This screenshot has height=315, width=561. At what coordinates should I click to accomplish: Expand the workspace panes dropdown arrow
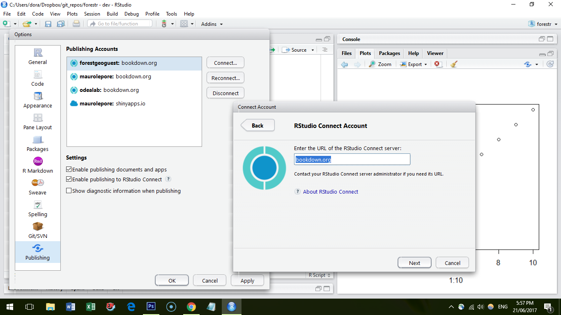point(193,24)
